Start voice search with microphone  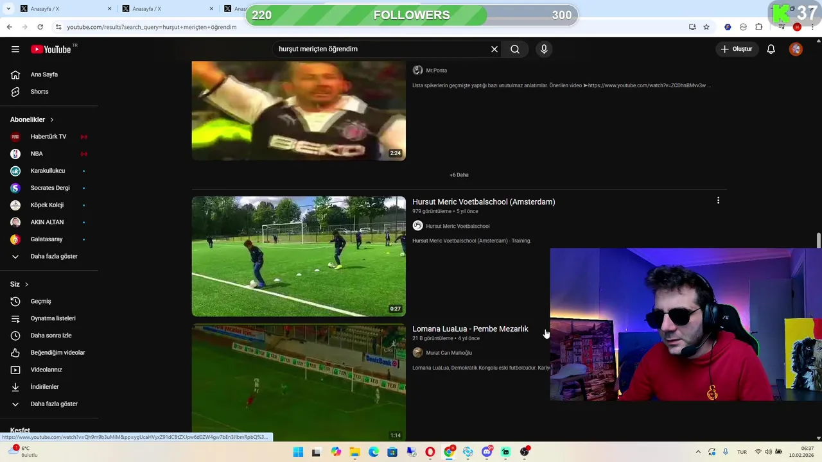(x=544, y=49)
